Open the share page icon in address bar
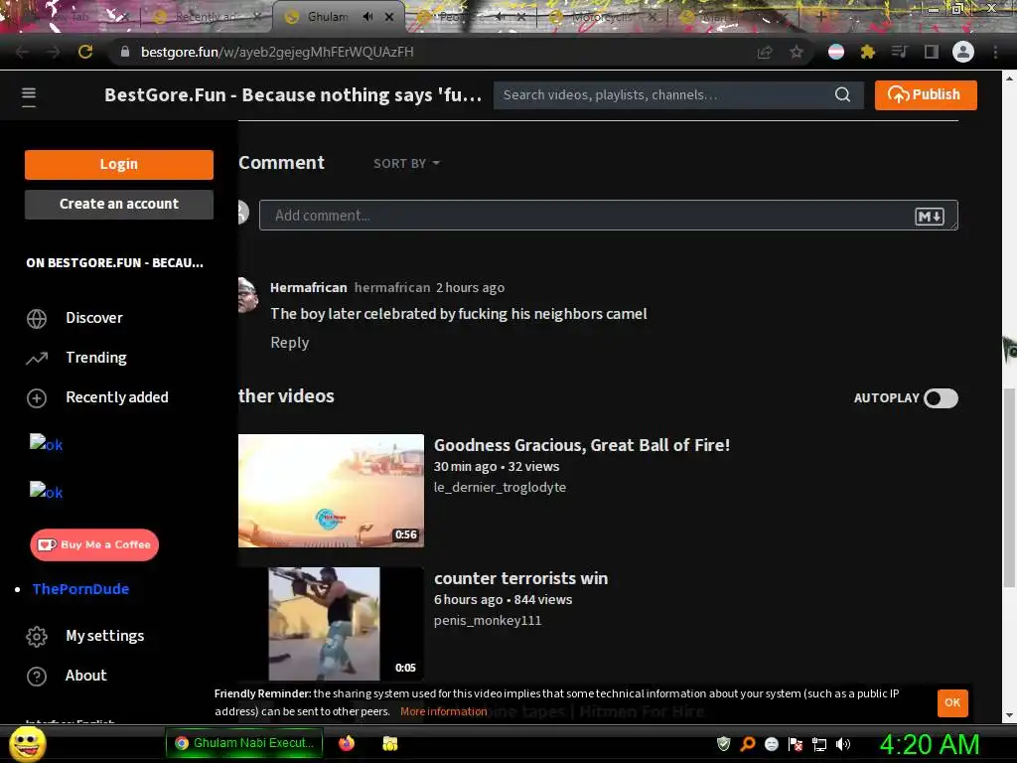 [765, 52]
